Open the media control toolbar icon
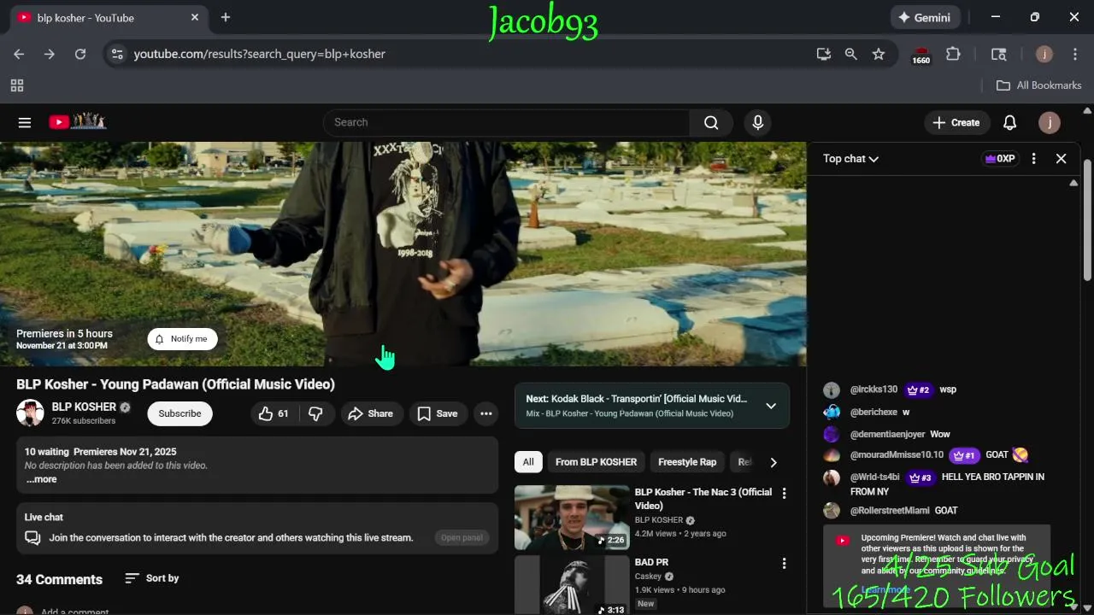This screenshot has height=615, width=1094. pos(998,54)
